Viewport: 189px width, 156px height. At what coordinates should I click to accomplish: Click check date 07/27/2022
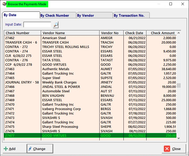(x=137, y=122)
